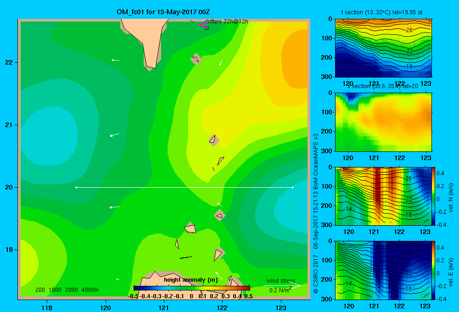Click longitude label "121" on main map axis
The width and height of the screenshot is (459, 312).
coord(164,307)
